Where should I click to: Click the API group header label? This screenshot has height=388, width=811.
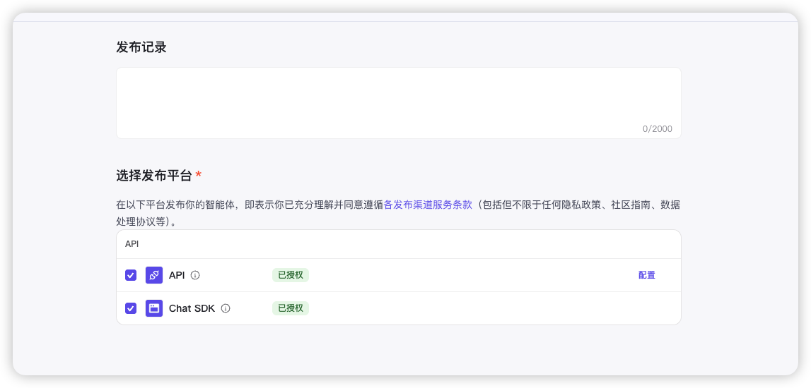tap(132, 244)
